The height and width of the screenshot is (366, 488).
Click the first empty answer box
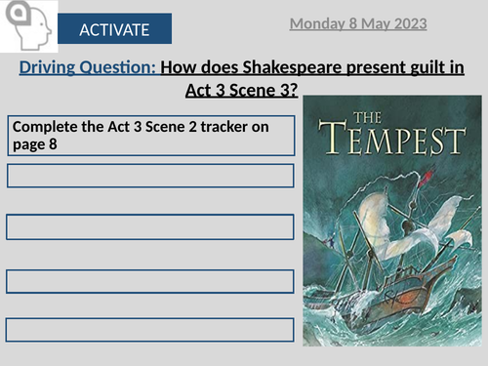click(x=150, y=176)
